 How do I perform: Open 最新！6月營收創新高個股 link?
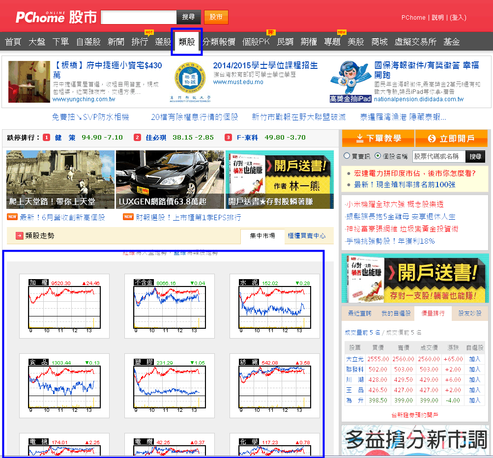pos(62,217)
